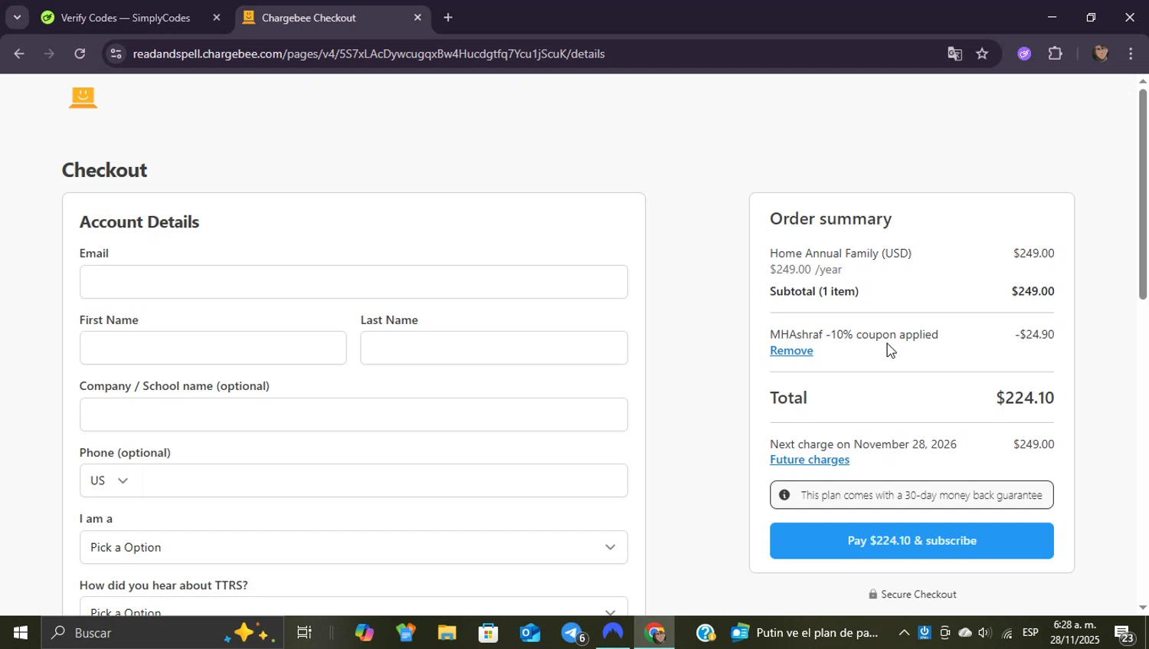Focus the First Name field
This screenshot has width=1149, height=649.
point(213,348)
